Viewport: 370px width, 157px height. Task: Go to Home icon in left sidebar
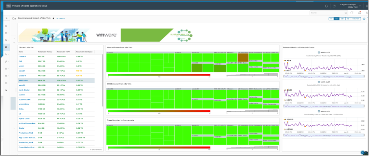(x=6, y=26)
